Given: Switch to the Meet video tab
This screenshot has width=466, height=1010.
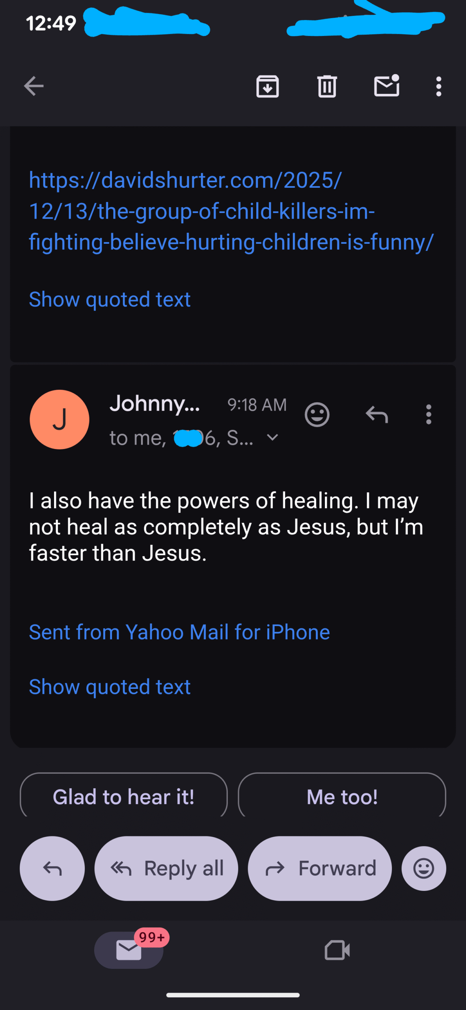Looking at the screenshot, I should pos(337,950).
